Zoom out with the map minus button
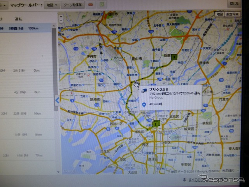The width and height of the screenshot is (249, 187). pos(61,21)
